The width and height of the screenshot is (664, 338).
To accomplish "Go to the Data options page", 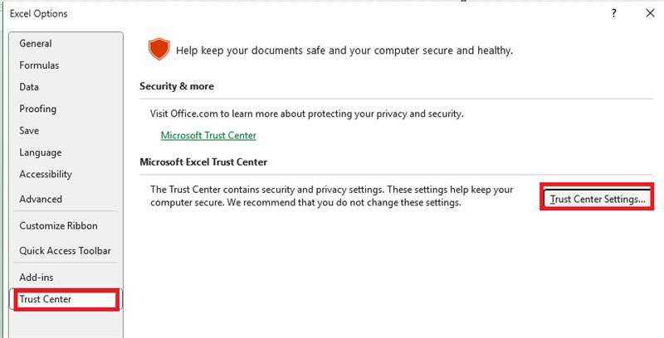I will click(29, 87).
